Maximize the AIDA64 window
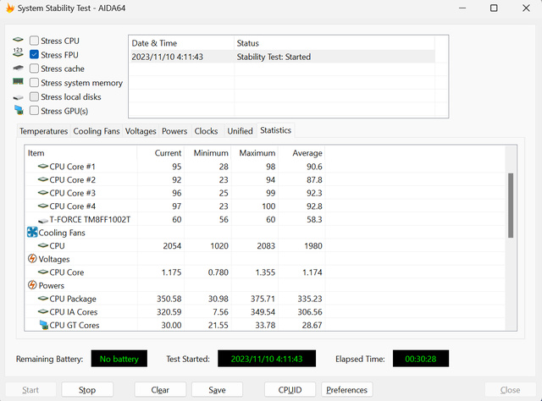 pos(494,8)
